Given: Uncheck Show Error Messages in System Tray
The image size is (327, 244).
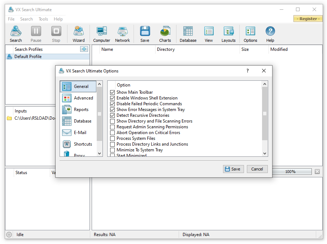Looking at the screenshot, I should [112, 110].
